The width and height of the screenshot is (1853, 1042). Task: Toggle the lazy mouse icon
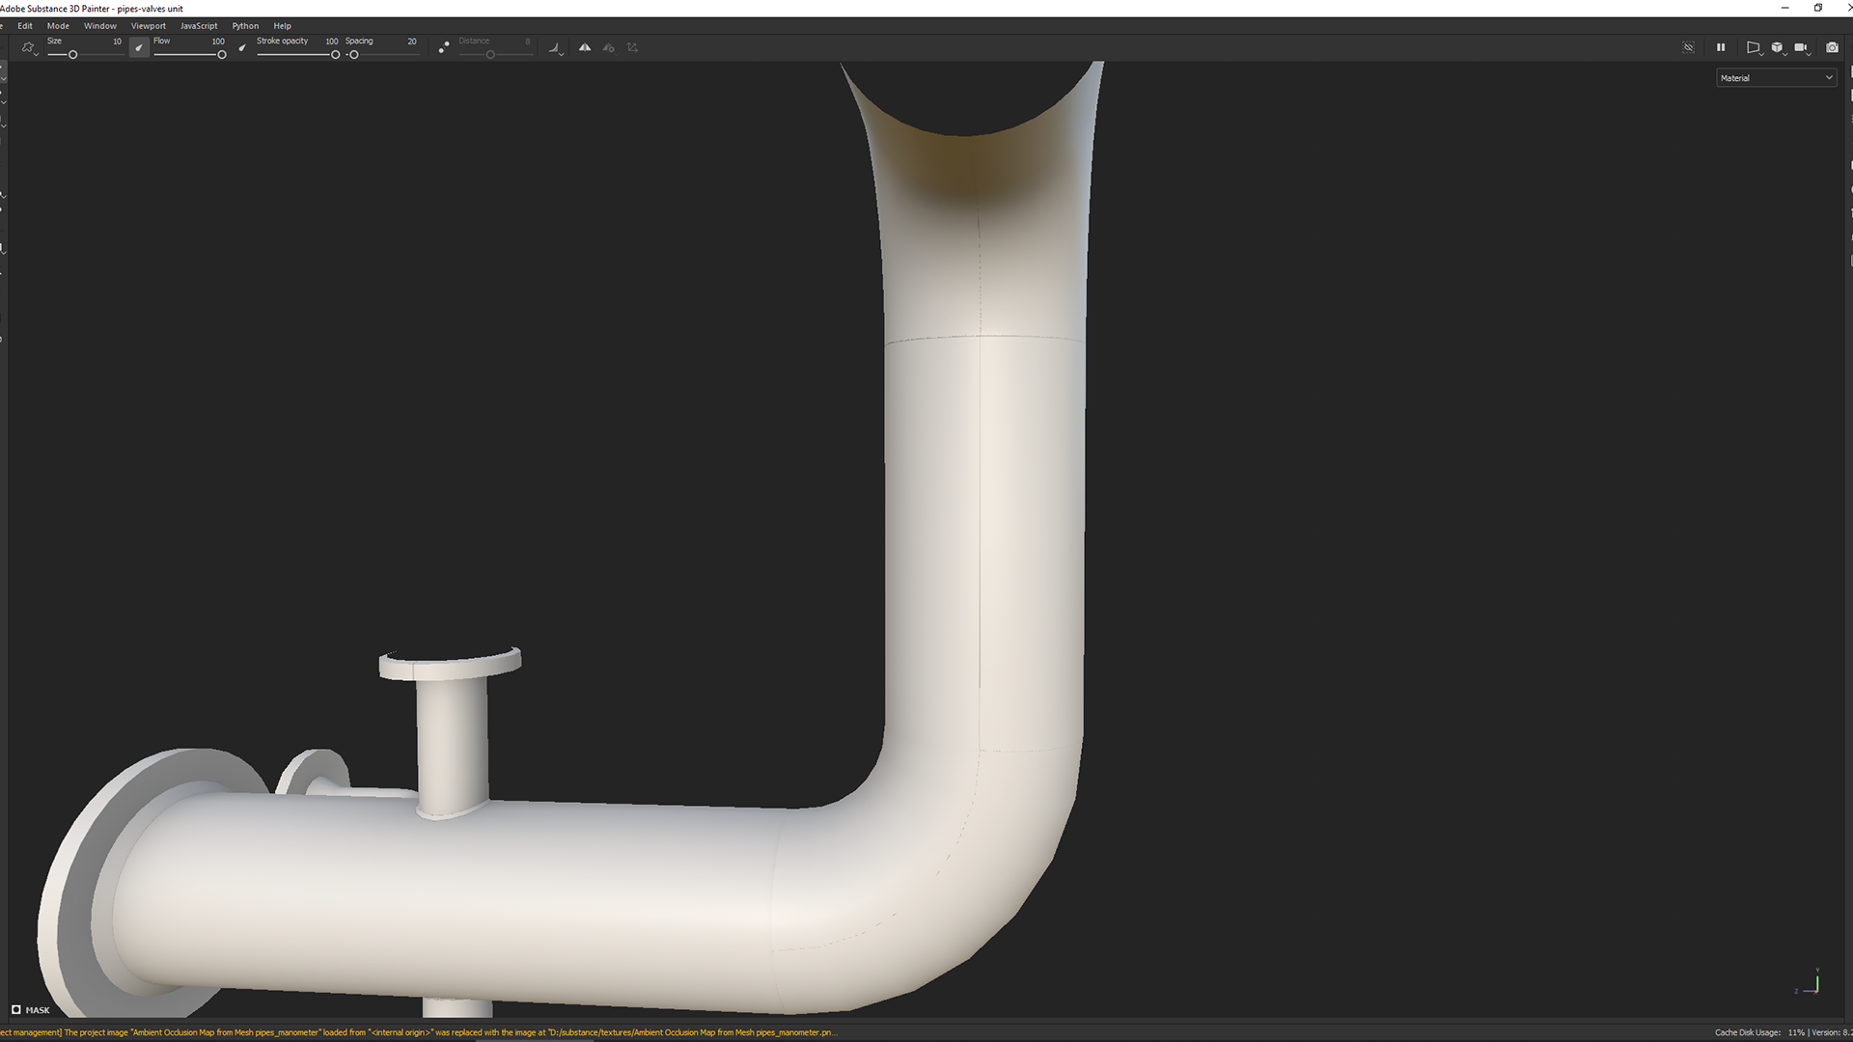[x=443, y=47]
